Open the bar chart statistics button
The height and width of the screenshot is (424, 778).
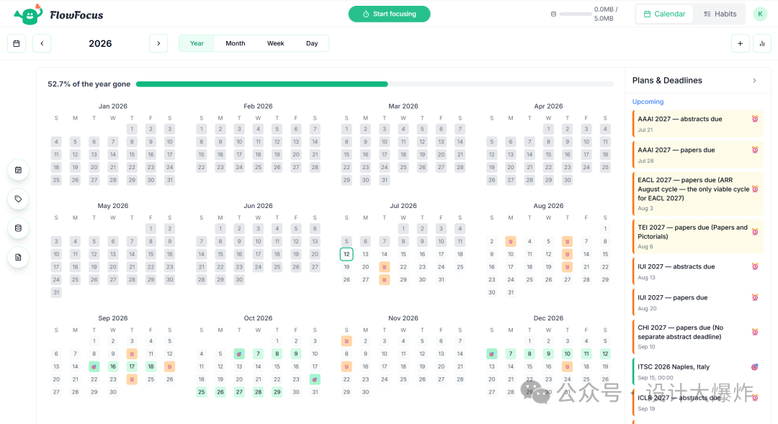tap(762, 44)
